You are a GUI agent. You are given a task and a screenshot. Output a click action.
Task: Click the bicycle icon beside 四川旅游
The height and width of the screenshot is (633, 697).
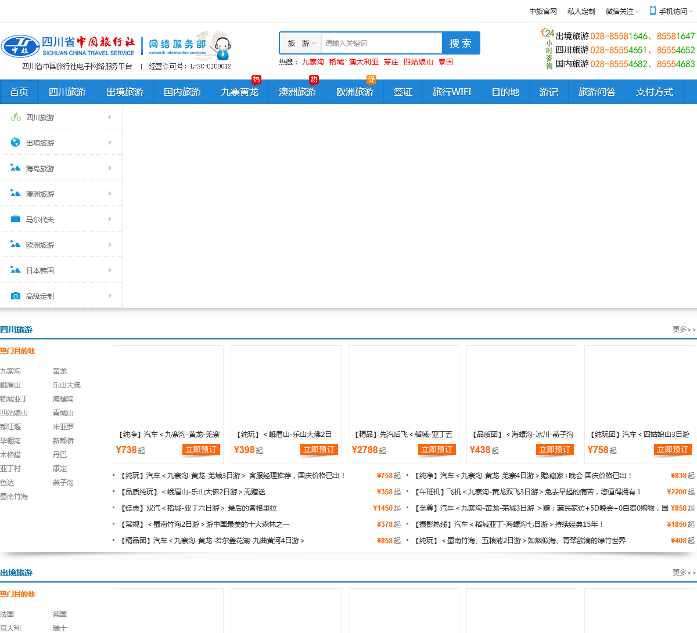(x=16, y=117)
